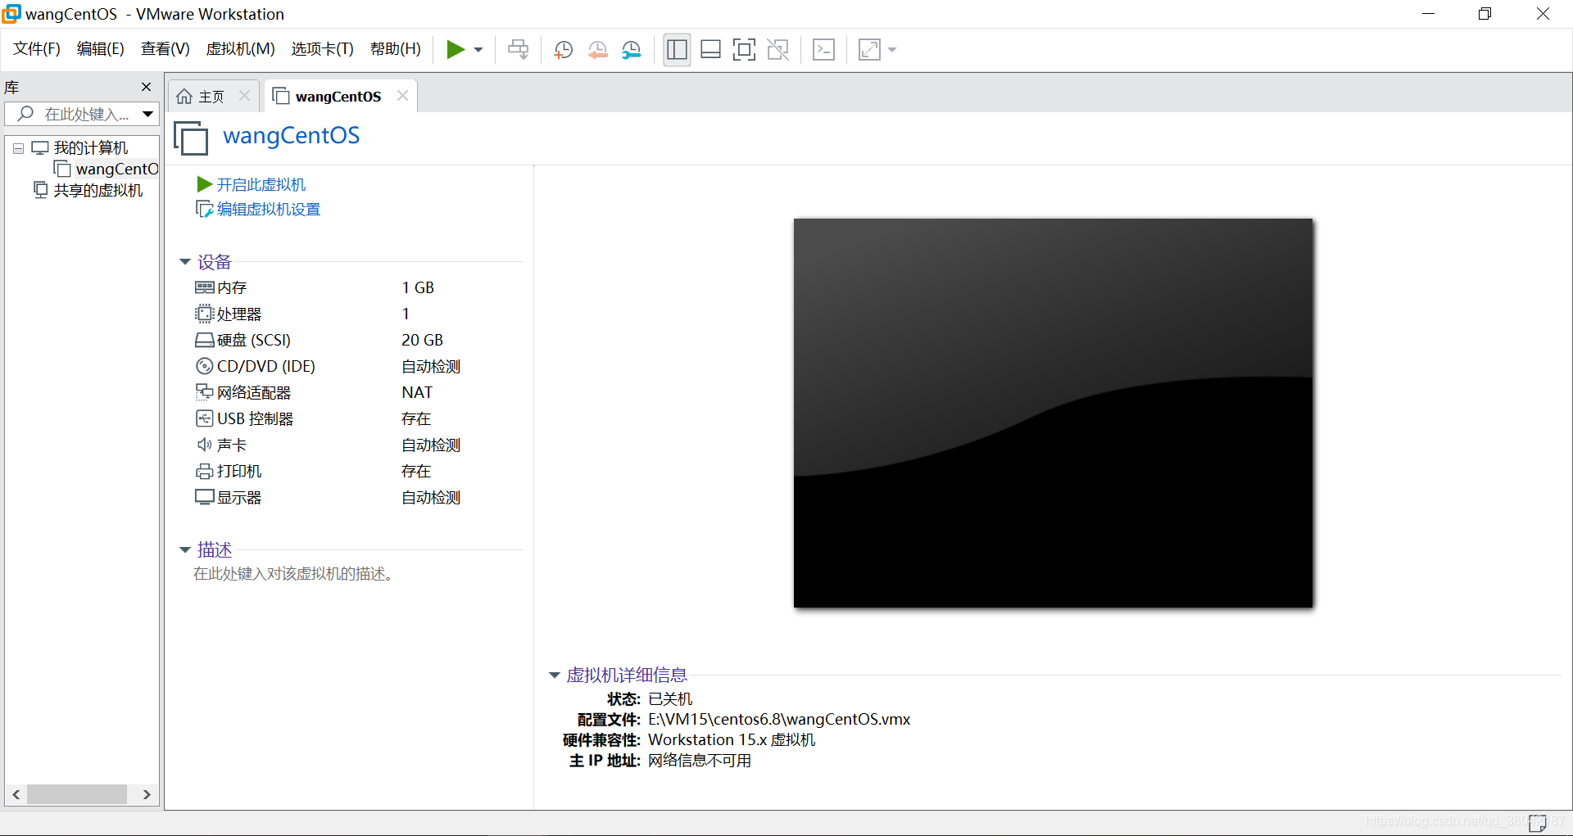Power on the virtual machine using green play icon
1573x836 pixels.
[x=456, y=49]
